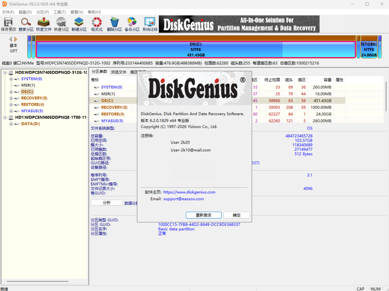The width and height of the screenshot is (389, 291).
Task: Click the support@eassos.com email link
Action: point(183,199)
